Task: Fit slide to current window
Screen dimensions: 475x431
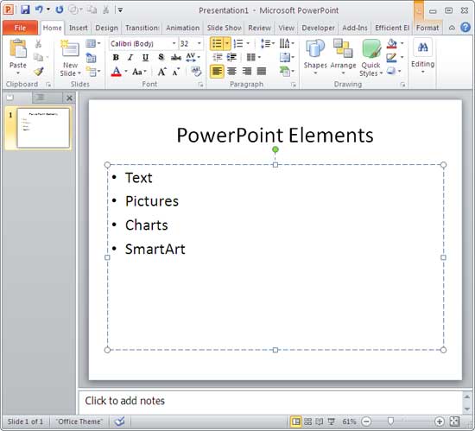Action: [454, 421]
